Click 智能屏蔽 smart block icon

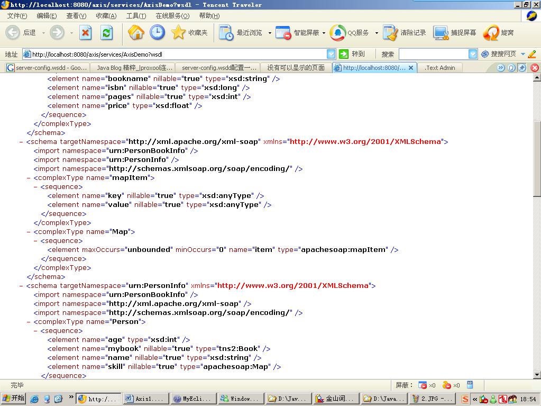[x=283, y=33]
